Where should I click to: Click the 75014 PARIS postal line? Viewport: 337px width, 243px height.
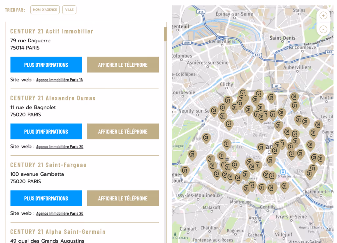click(25, 48)
